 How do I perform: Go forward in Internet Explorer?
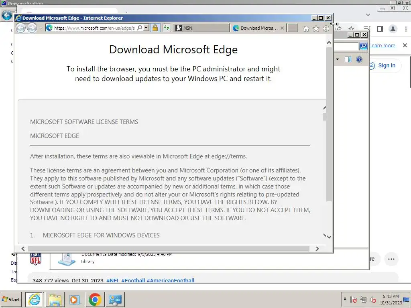pyautogui.click(x=32, y=28)
